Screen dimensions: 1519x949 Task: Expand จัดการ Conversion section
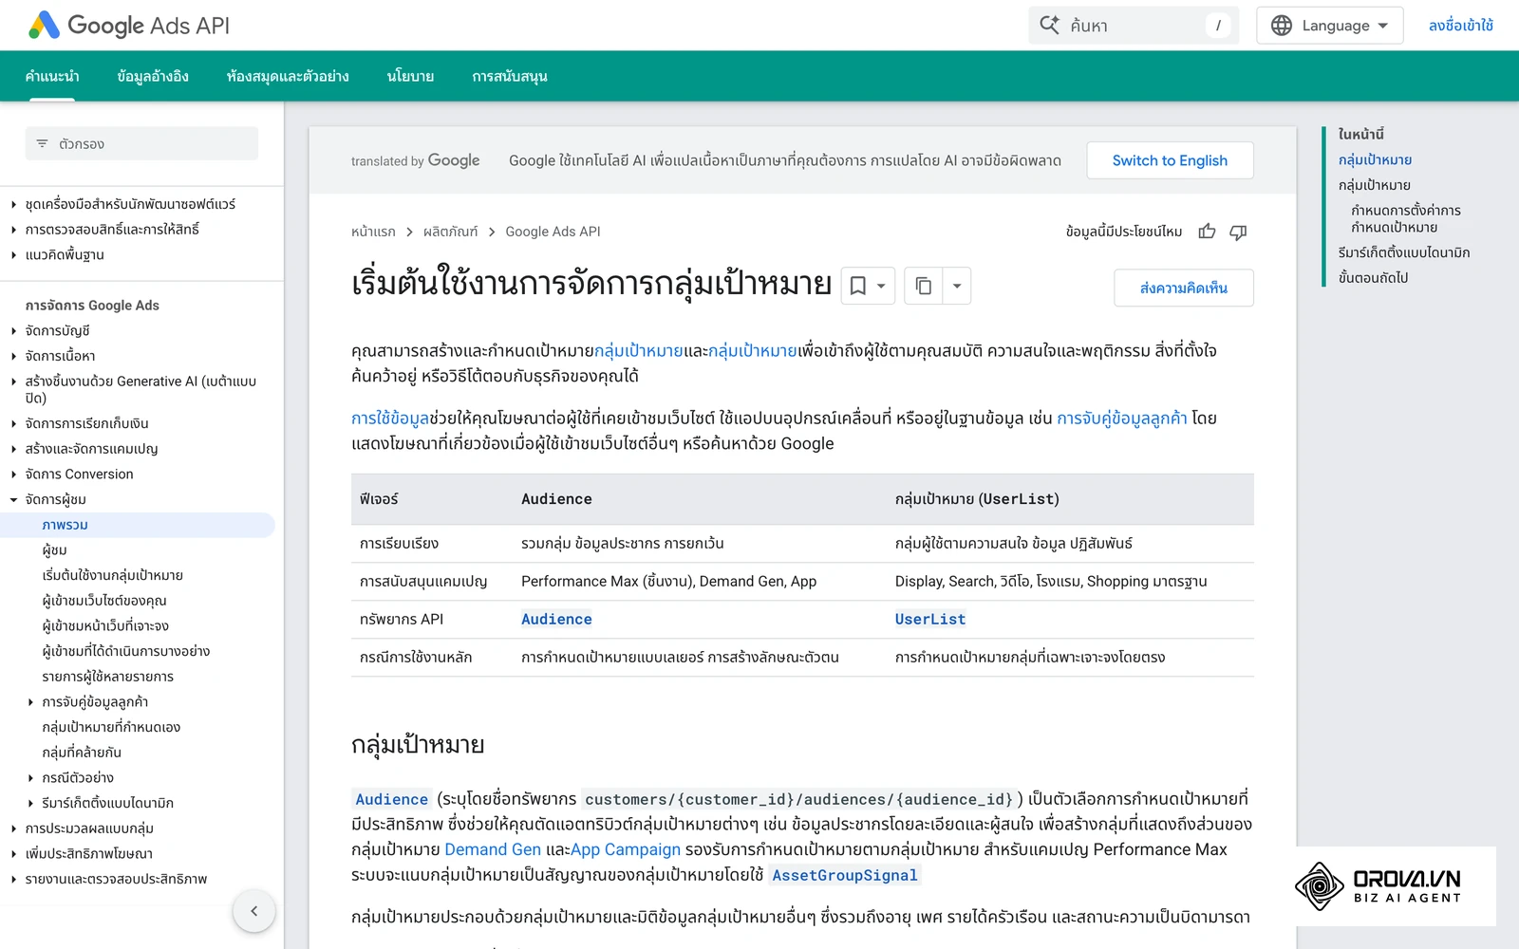(13, 474)
